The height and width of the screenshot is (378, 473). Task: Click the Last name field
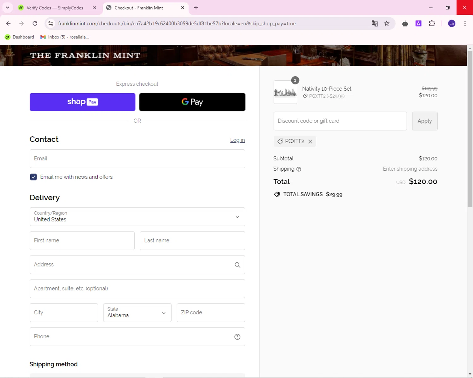coord(192,241)
